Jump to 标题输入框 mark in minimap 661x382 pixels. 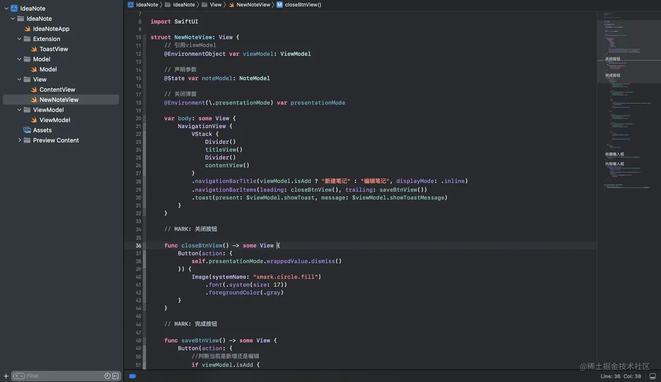click(615, 154)
